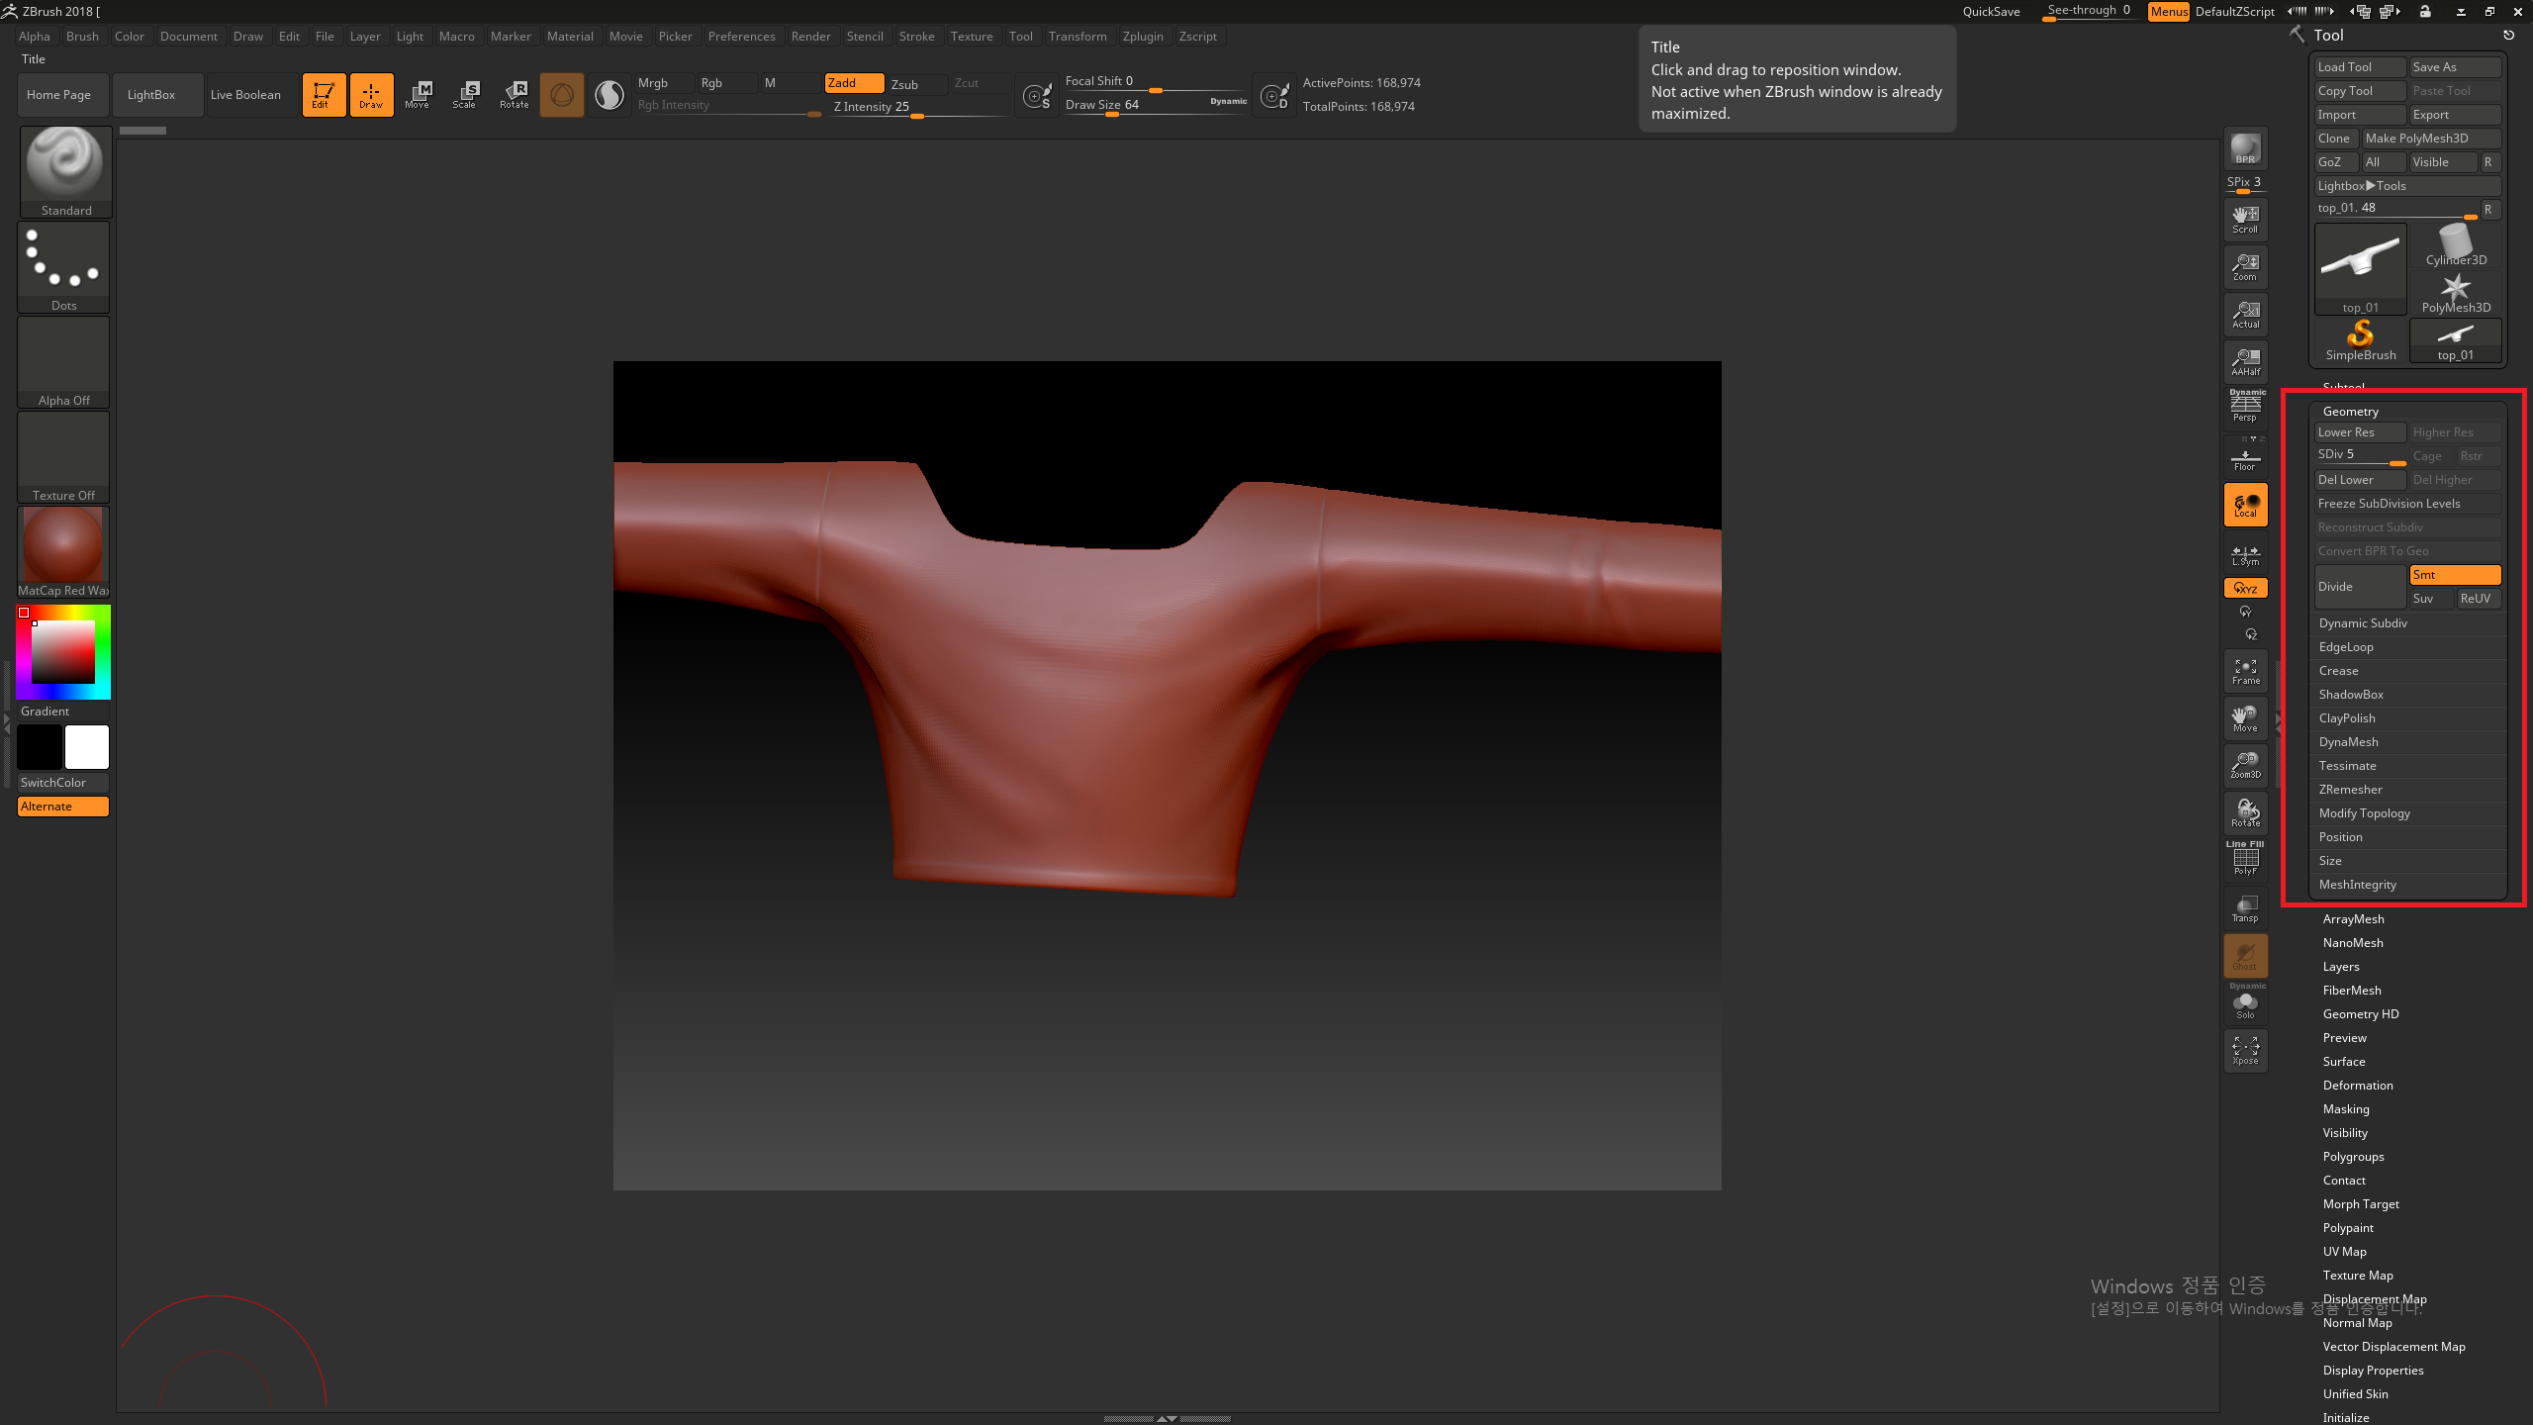Image resolution: width=2533 pixels, height=1425 pixels.
Task: Toggle the Smt smooth option
Action: click(x=2455, y=575)
